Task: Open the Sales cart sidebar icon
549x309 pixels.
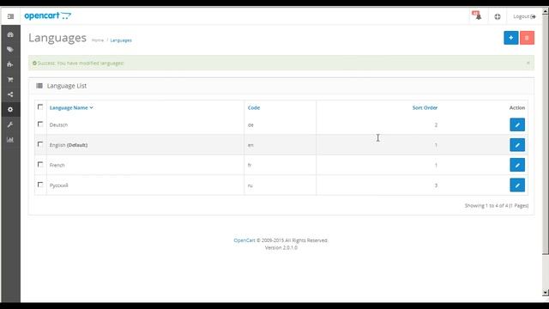Action: pos(10,80)
